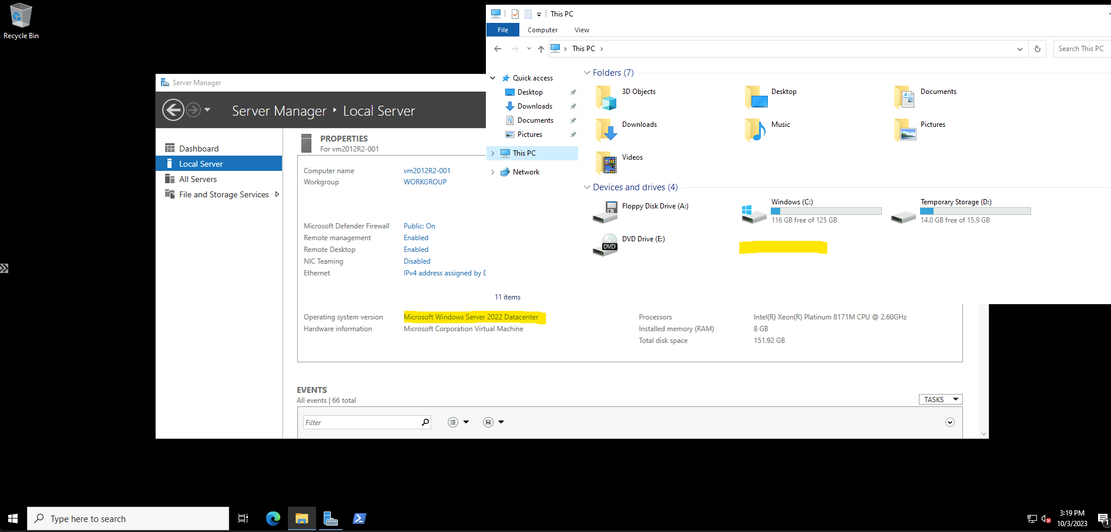Click the events Filter input field
This screenshot has width=1111, height=532.
tap(361, 422)
